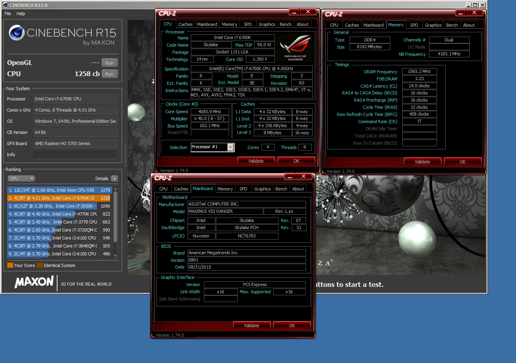
Task: Click the NB Frequency value 4185.1 MHz
Action: [x=449, y=54]
